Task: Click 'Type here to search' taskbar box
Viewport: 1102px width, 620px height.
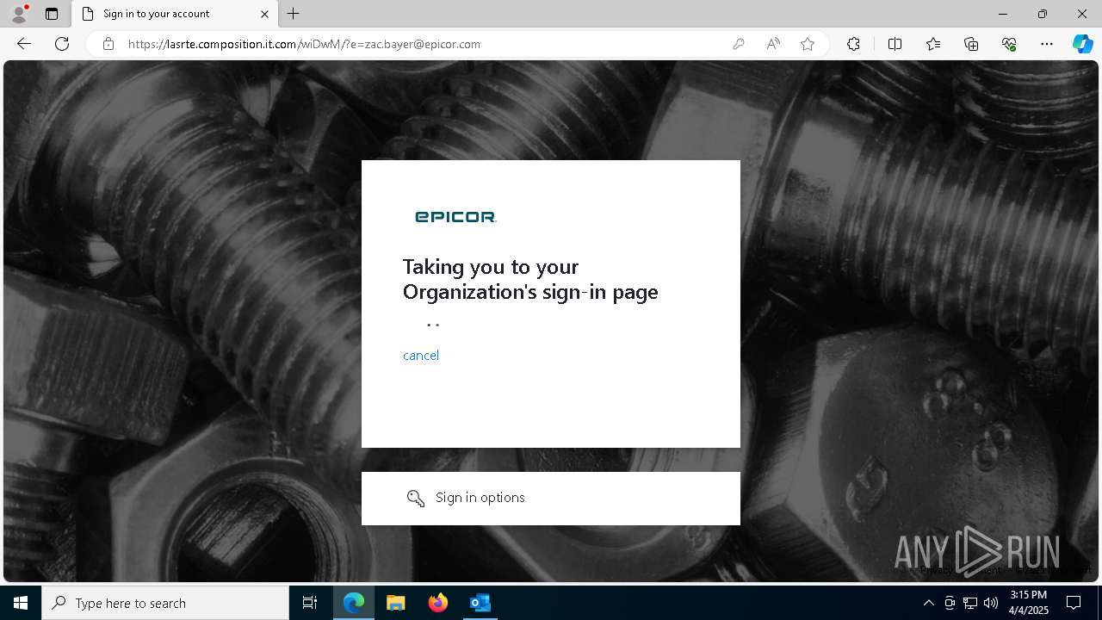Action: tap(165, 603)
